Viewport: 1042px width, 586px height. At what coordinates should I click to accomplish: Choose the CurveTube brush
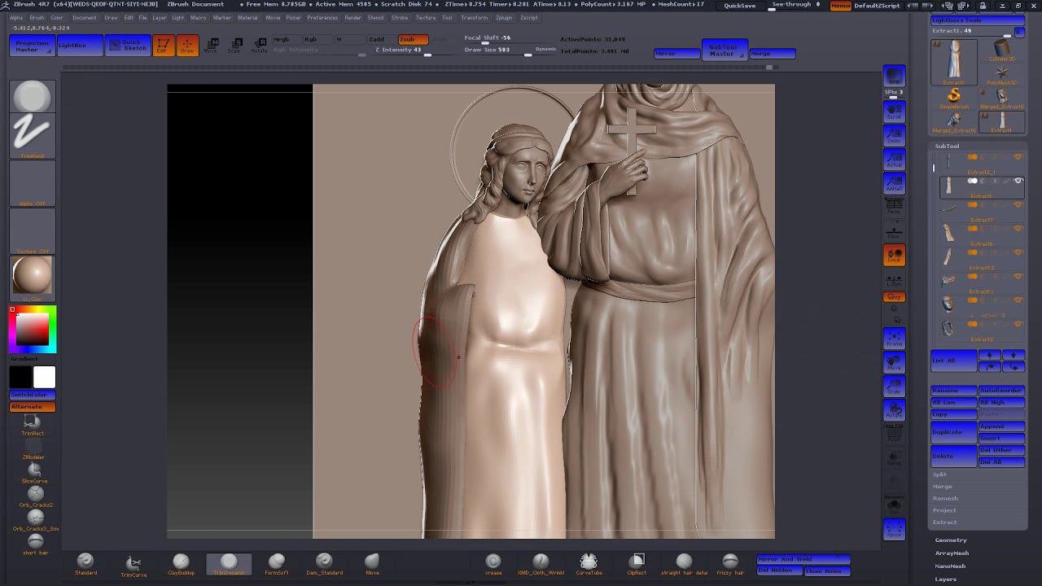[589, 562]
